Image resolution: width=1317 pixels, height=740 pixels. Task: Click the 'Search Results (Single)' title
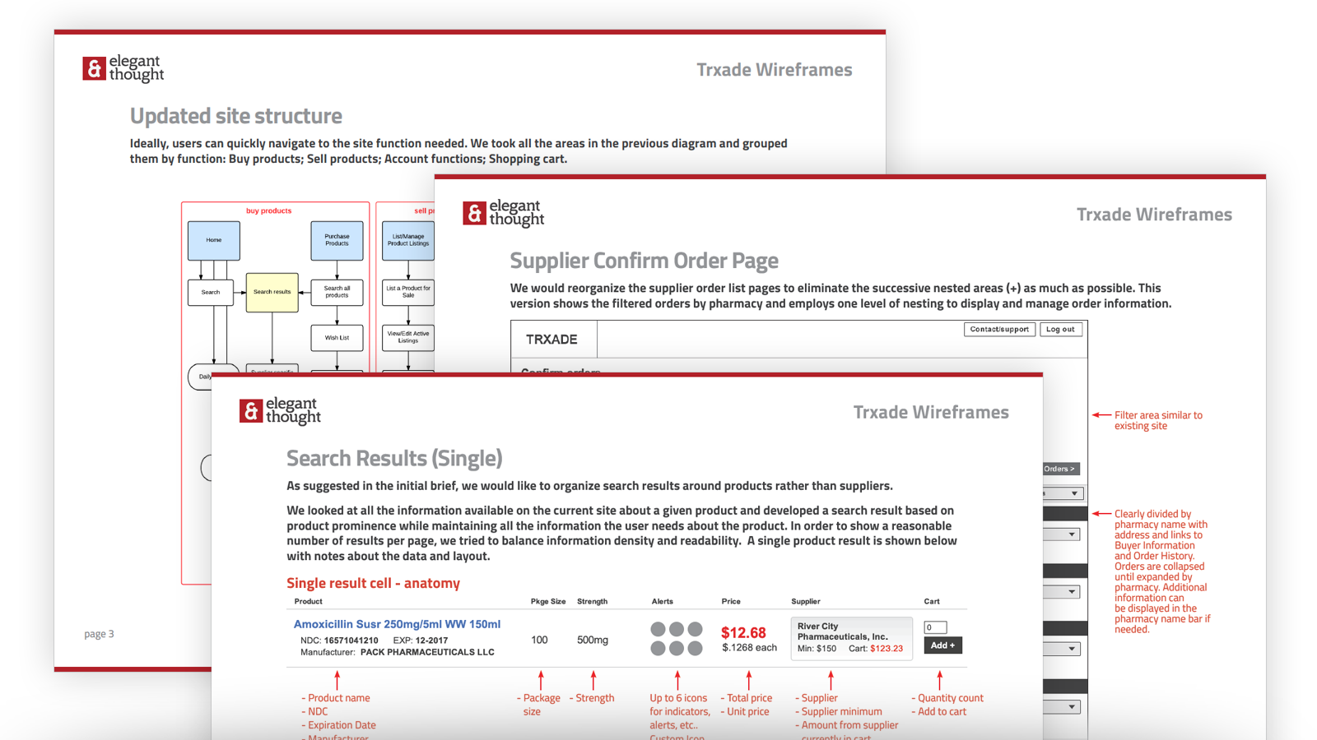click(394, 458)
